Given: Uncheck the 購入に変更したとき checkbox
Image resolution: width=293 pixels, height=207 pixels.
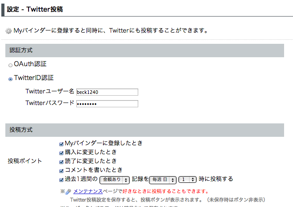Looking at the screenshot, I should point(62,152).
